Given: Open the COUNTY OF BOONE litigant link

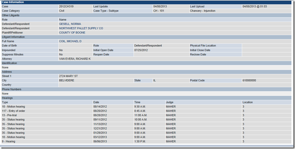Looking at the screenshot, I should (72, 33).
